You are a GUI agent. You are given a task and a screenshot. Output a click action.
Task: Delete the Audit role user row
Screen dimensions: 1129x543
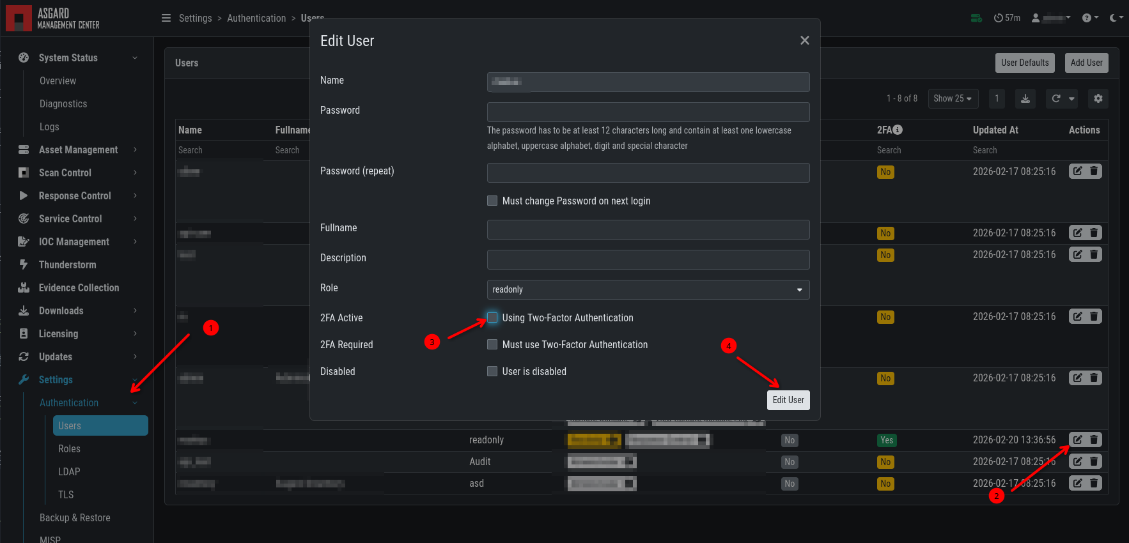1094,461
